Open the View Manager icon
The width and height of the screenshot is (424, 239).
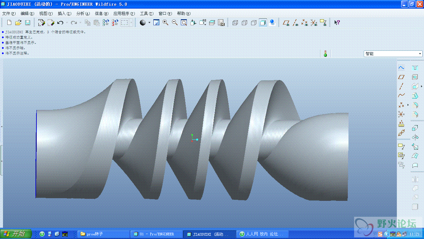[x=221, y=23]
